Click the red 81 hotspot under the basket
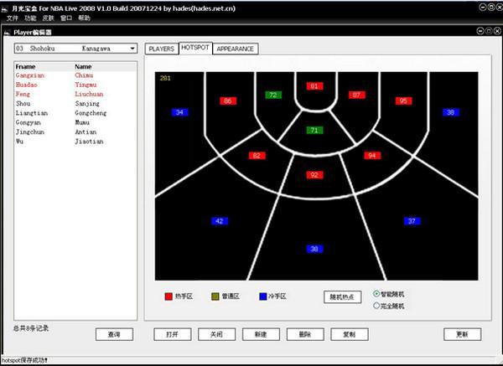This screenshot has width=503, height=366. tap(314, 86)
